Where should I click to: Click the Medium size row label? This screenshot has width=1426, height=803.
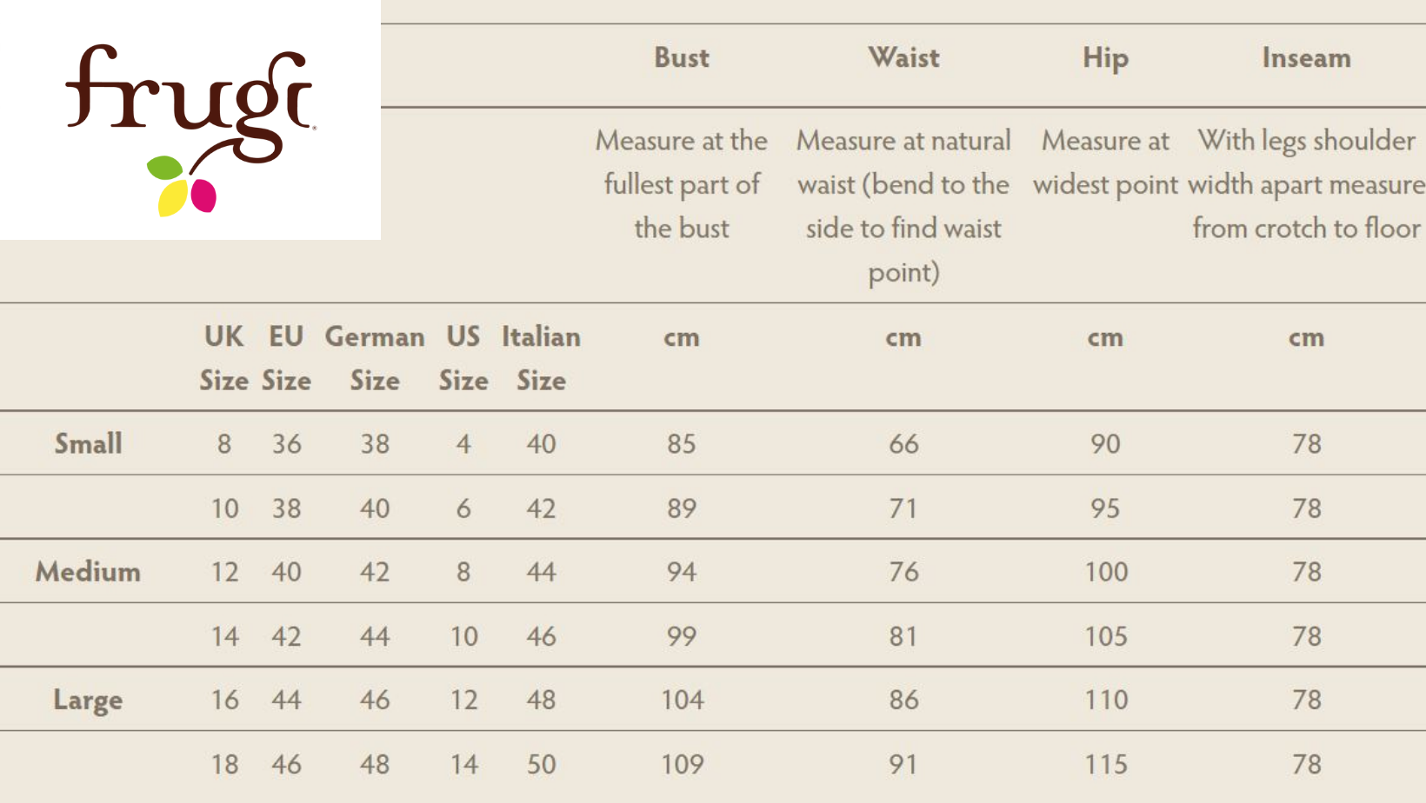pyautogui.click(x=88, y=571)
